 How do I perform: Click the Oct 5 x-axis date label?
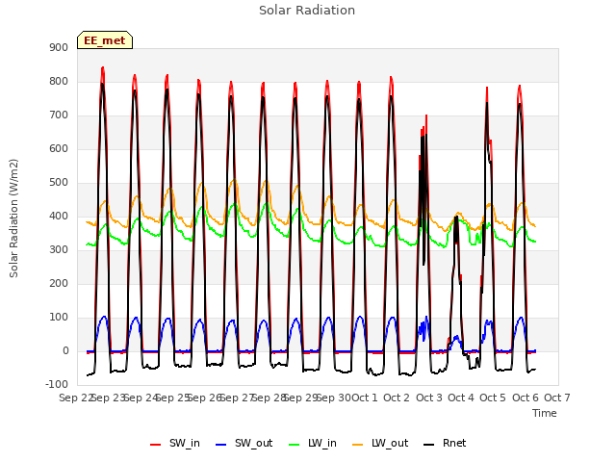coord(493,398)
